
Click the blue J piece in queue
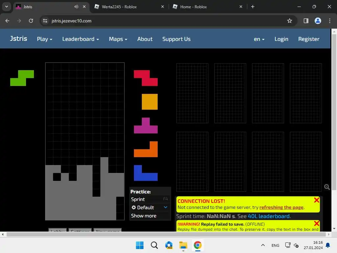click(x=146, y=173)
